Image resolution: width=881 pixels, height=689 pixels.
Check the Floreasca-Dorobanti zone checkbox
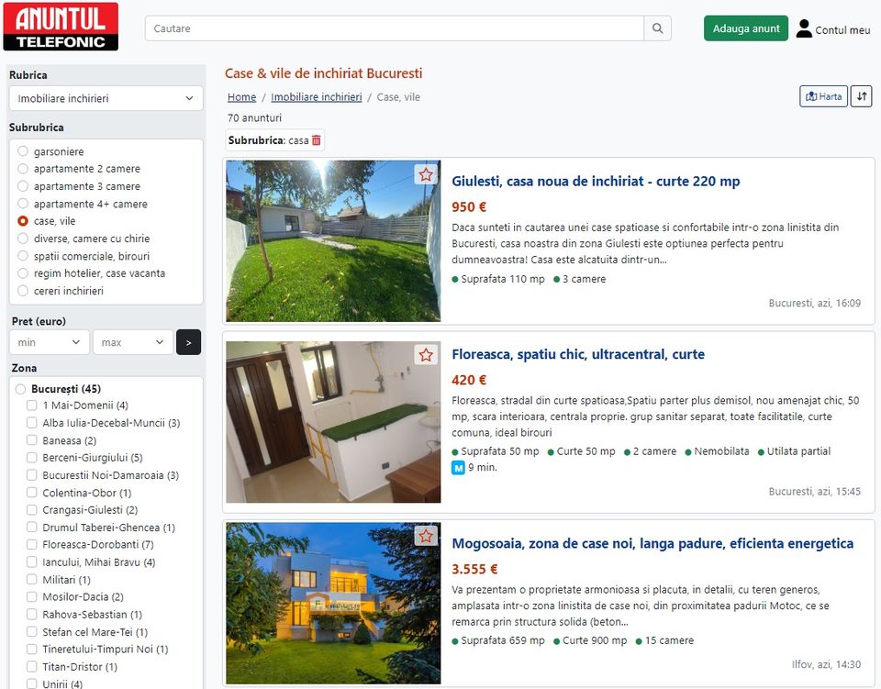32,545
